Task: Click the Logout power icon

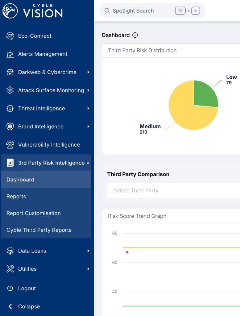Action: pyautogui.click(x=10, y=288)
